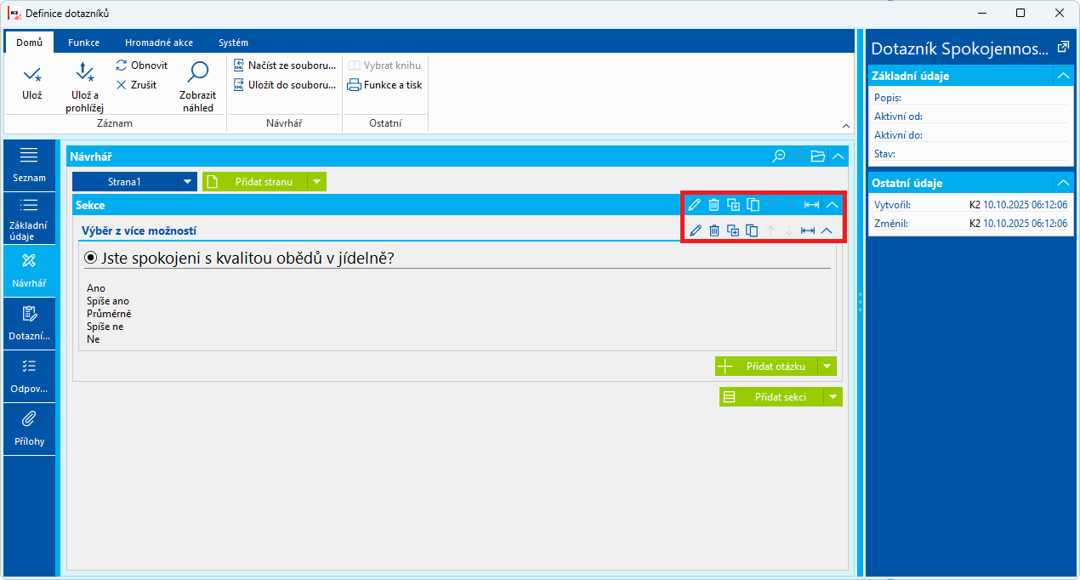1080x580 pixels.
Task: Duplicate Sekce with the plus-copy icon
Action: click(733, 205)
